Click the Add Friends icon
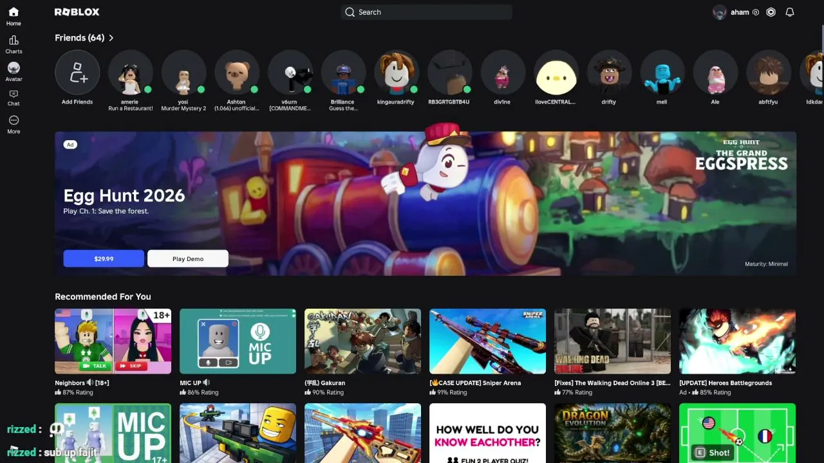The height and width of the screenshot is (463, 824). click(x=77, y=73)
